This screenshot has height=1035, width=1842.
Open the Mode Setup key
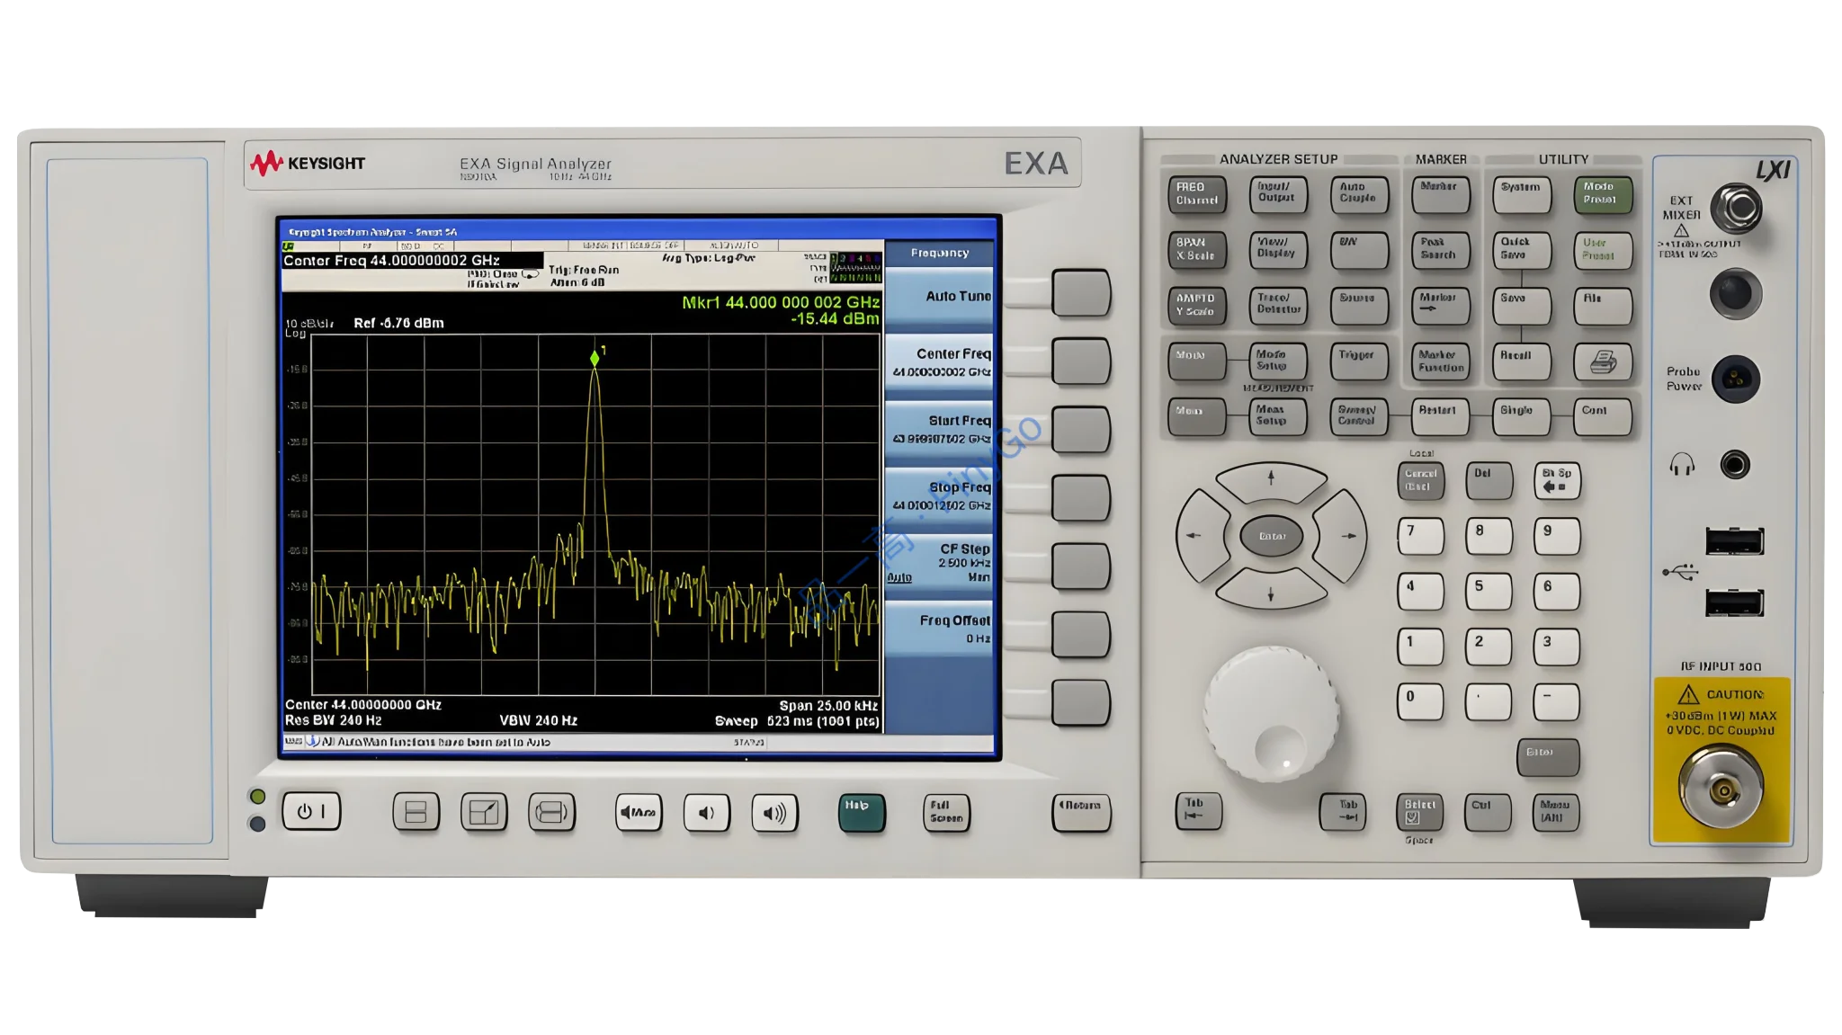tap(1278, 361)
